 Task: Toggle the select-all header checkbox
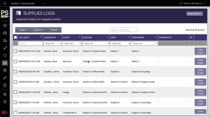point(15,37)
